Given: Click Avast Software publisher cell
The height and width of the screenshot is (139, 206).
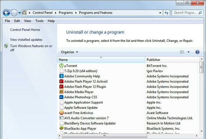Looking at the screenshot, I should click(x=157, y=113).
